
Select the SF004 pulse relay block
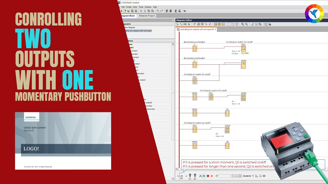(227, 130)
